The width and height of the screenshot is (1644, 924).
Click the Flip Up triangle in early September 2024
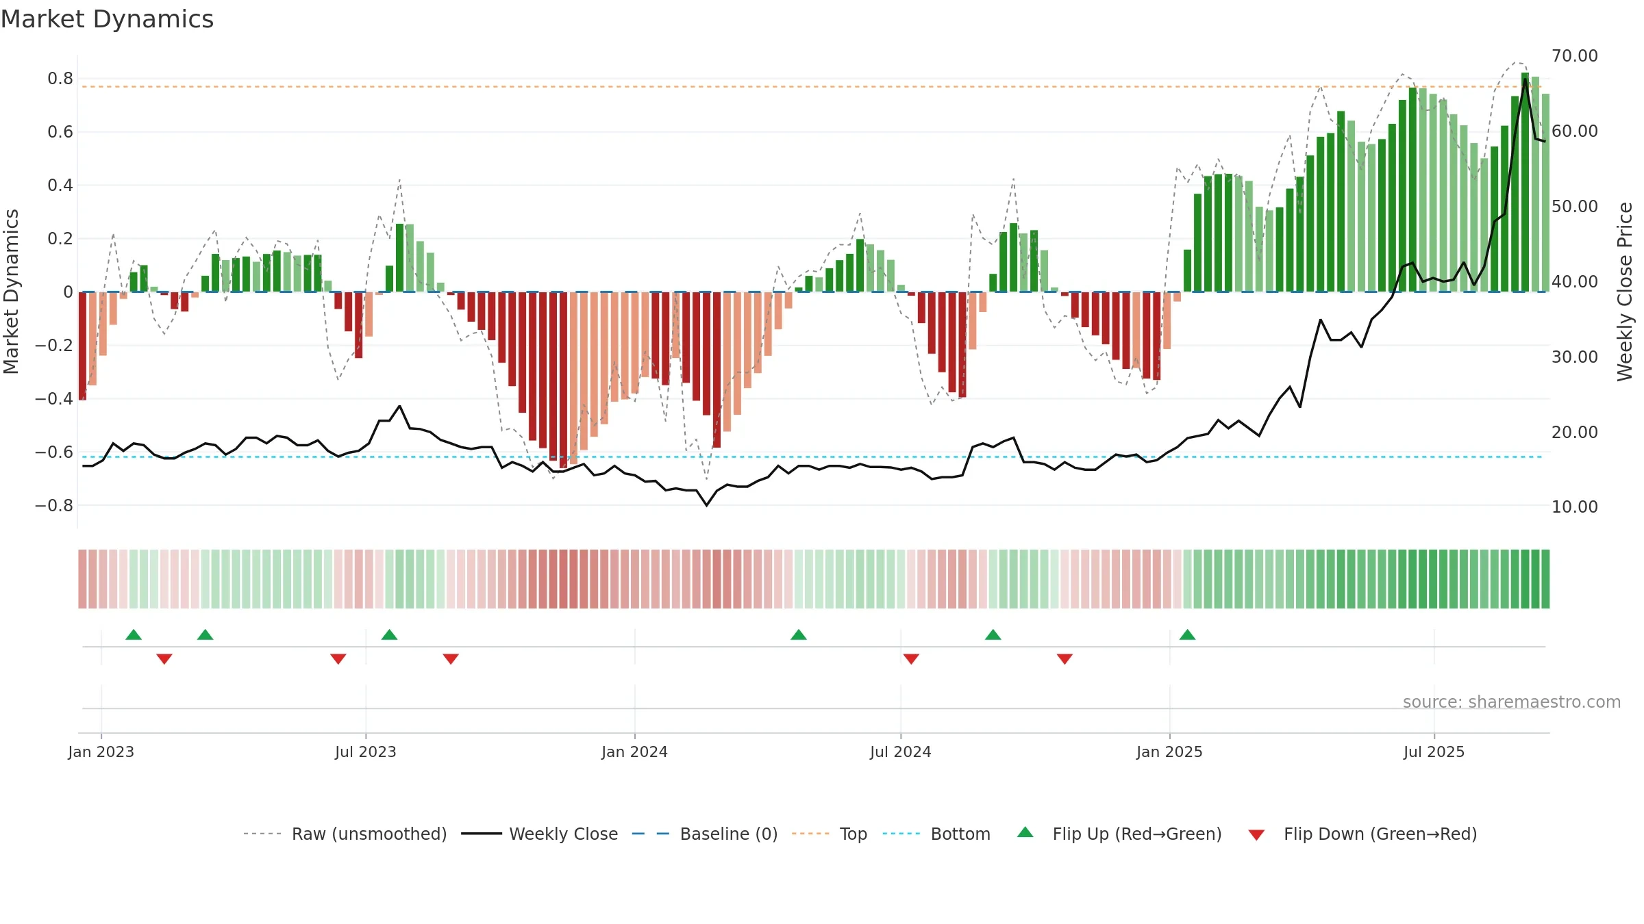(993, 634)
